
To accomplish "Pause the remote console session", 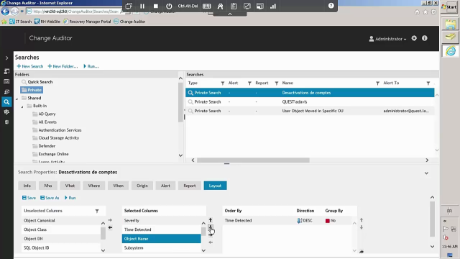I will (142, 6).
